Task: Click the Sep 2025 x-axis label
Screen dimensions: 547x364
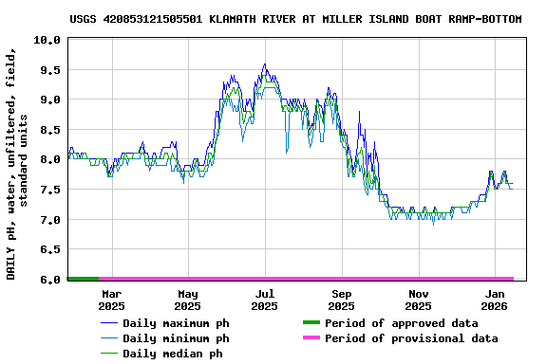Action: (342, 300)
